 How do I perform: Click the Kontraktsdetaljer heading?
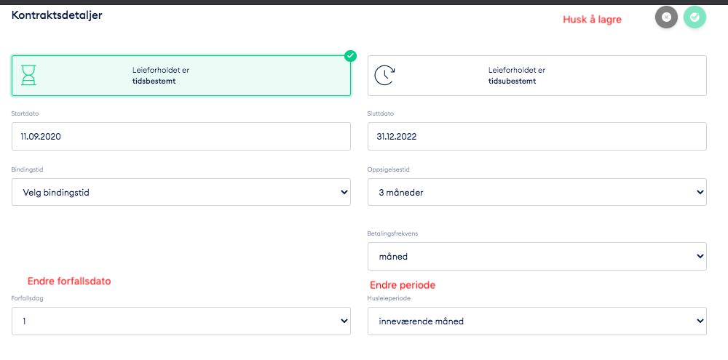click(57, 15)
